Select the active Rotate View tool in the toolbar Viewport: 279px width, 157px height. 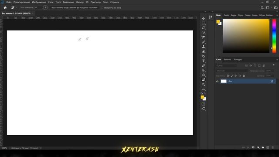(204, 80)
